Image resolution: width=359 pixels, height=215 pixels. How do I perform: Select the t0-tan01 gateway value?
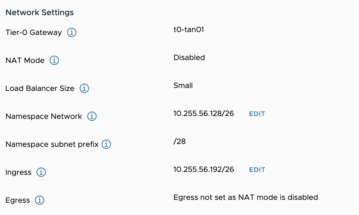click(189, 29)
